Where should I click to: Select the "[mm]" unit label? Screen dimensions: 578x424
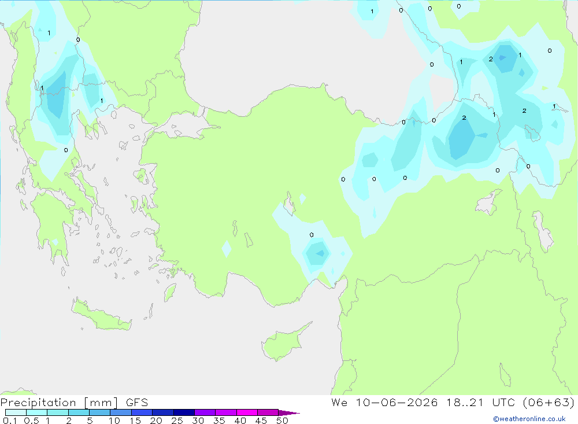pyautogui.click(x=101, y=403)
